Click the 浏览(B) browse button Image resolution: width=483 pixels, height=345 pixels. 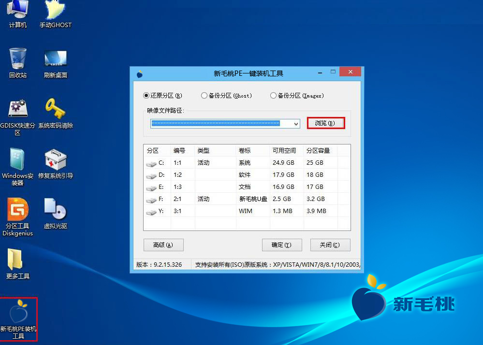coord(325,123)
